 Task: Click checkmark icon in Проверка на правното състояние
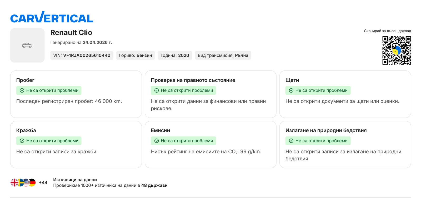tap(157, 90)
